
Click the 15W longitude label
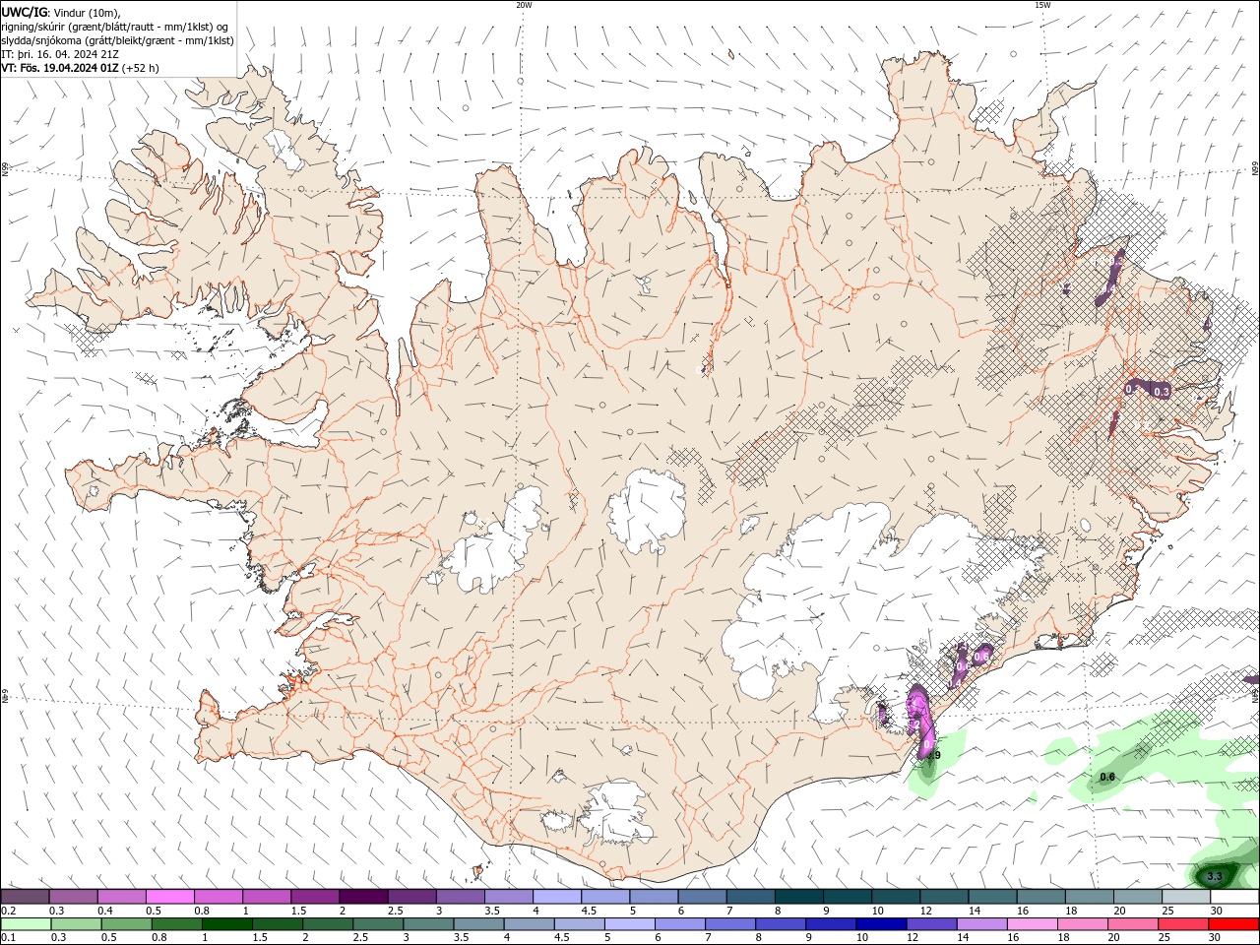coord(1042,5)
